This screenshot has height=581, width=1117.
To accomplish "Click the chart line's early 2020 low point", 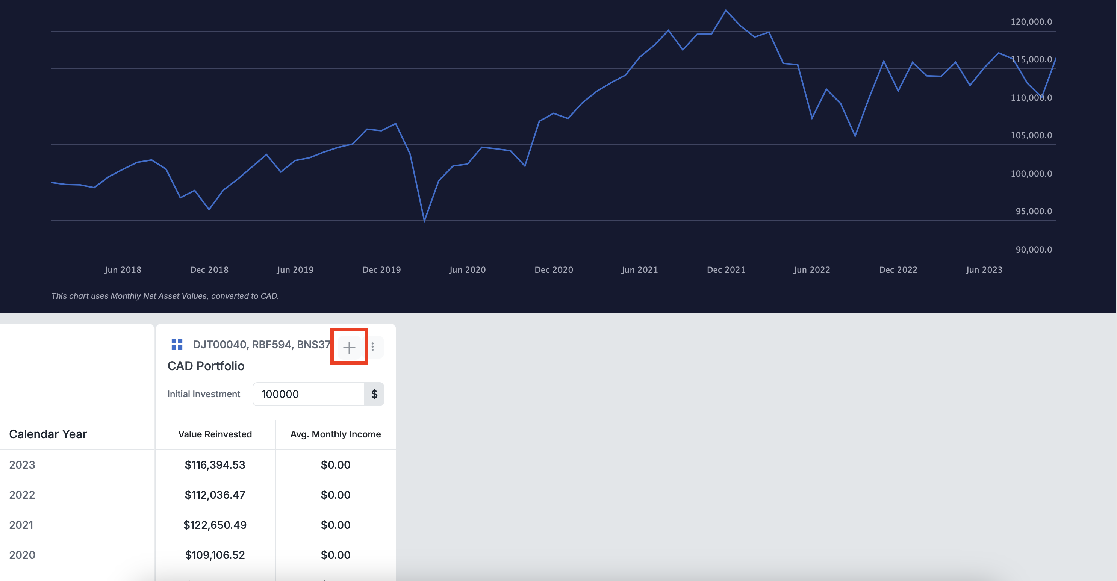I will 424,221.
